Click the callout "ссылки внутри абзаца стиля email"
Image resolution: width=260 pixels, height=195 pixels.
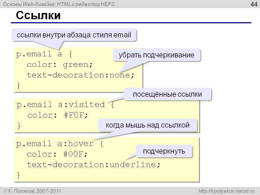coord(74,35)
